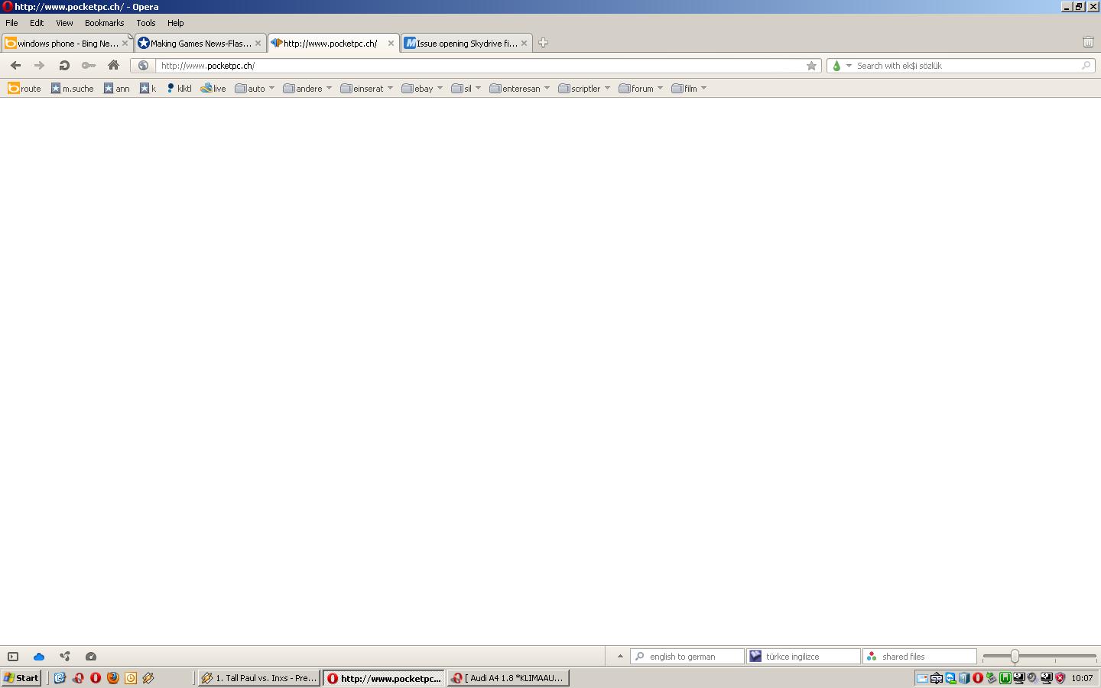Open the Edit menu

37,23
